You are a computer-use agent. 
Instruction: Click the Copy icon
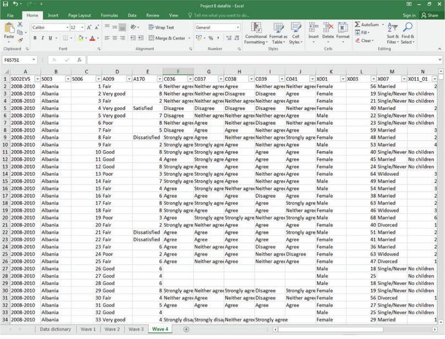pos(20,32)
